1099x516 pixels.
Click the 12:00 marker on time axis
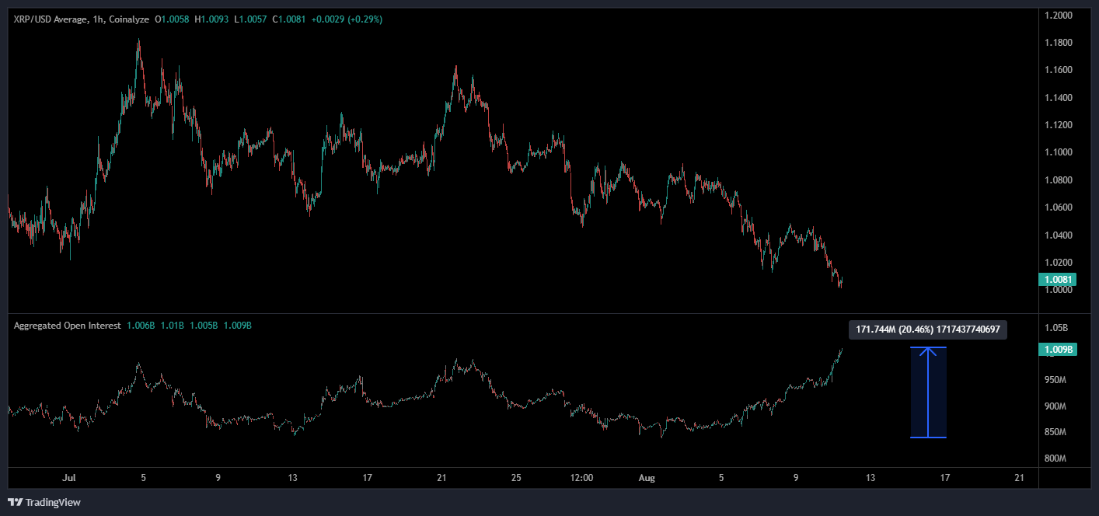(581, 478)
